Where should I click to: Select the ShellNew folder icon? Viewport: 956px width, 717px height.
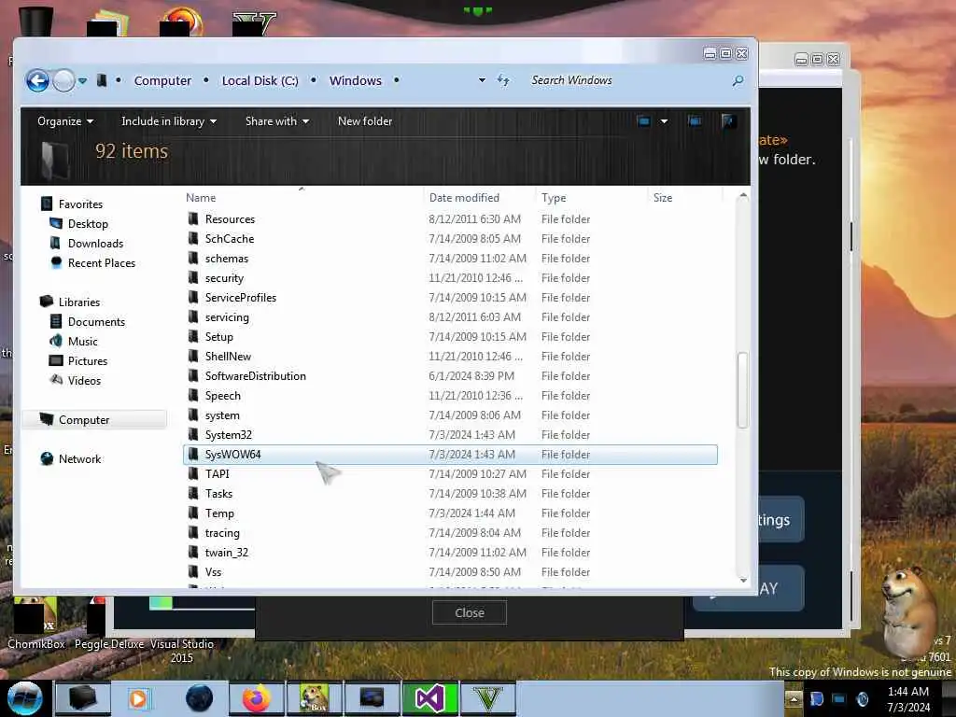coord(193,356)
